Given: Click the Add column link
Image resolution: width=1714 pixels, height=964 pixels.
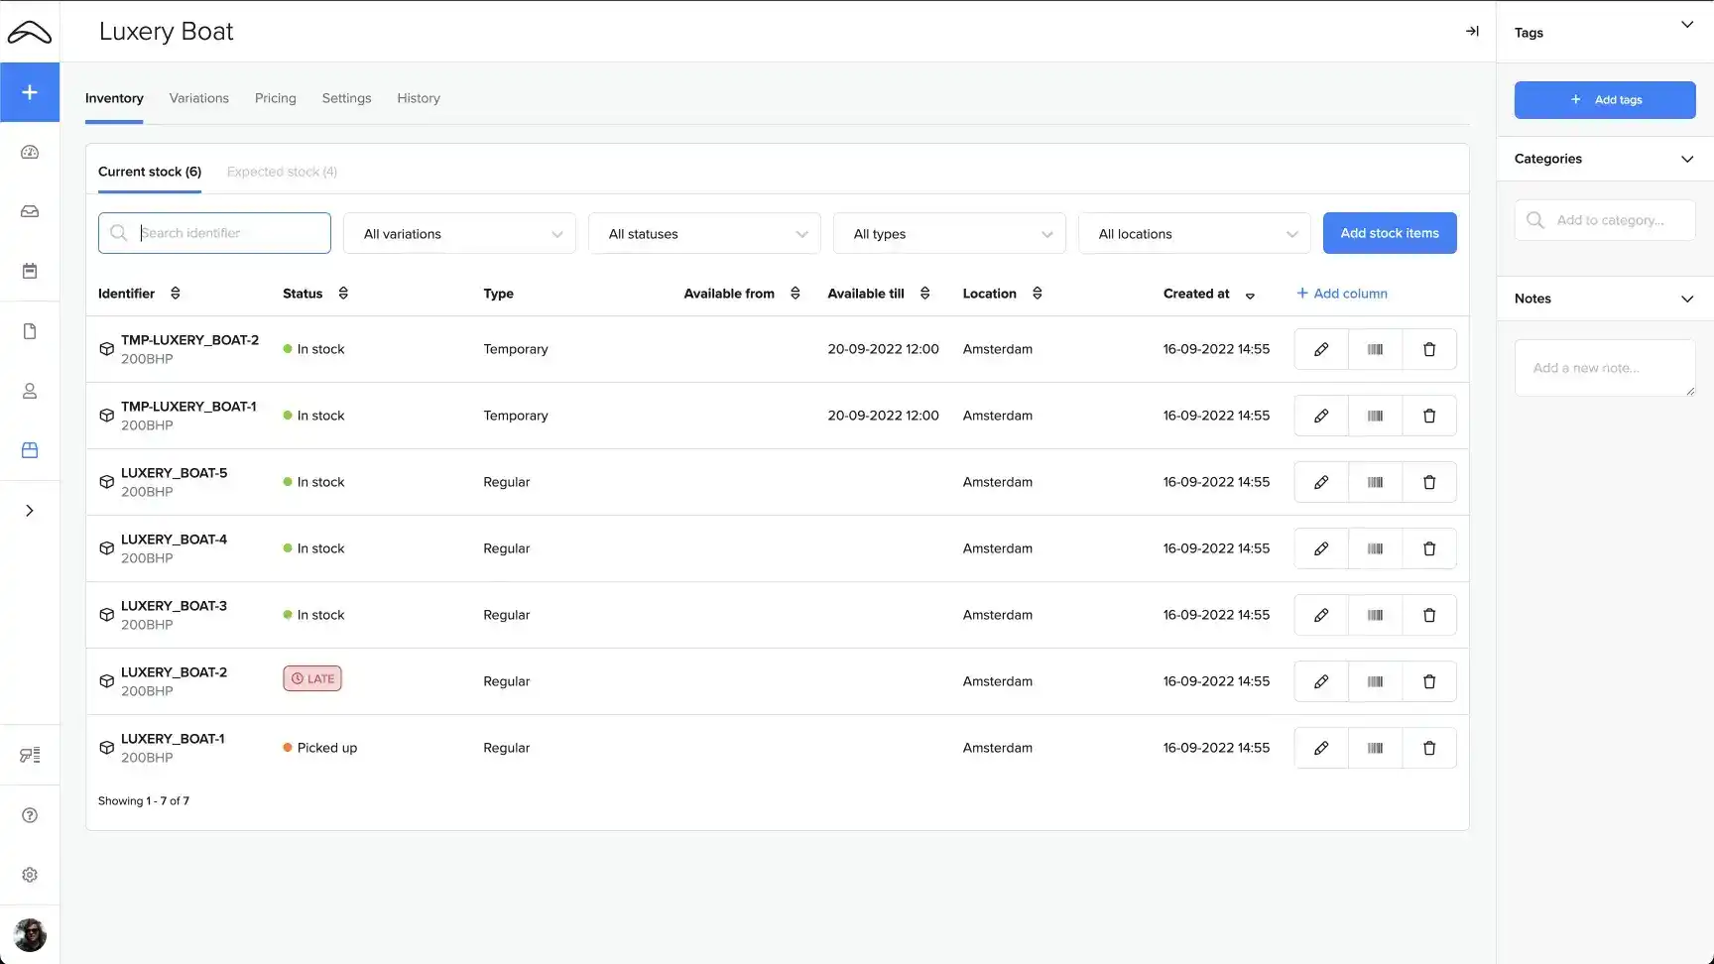Looking at the screenshot, I should pos(1341,294).
